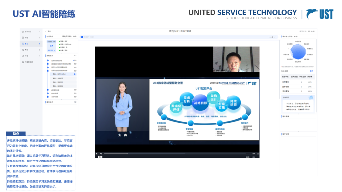Image resolution: width=342 pixels, height=192 pixels.
Task: Click the audio progress track
Action: pyautogui.click(x=181, y=37)
